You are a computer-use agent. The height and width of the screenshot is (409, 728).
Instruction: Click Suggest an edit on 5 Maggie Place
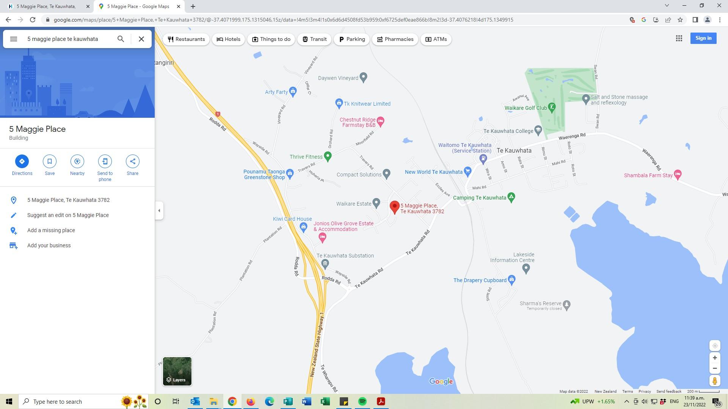click(x=68, y=215)
